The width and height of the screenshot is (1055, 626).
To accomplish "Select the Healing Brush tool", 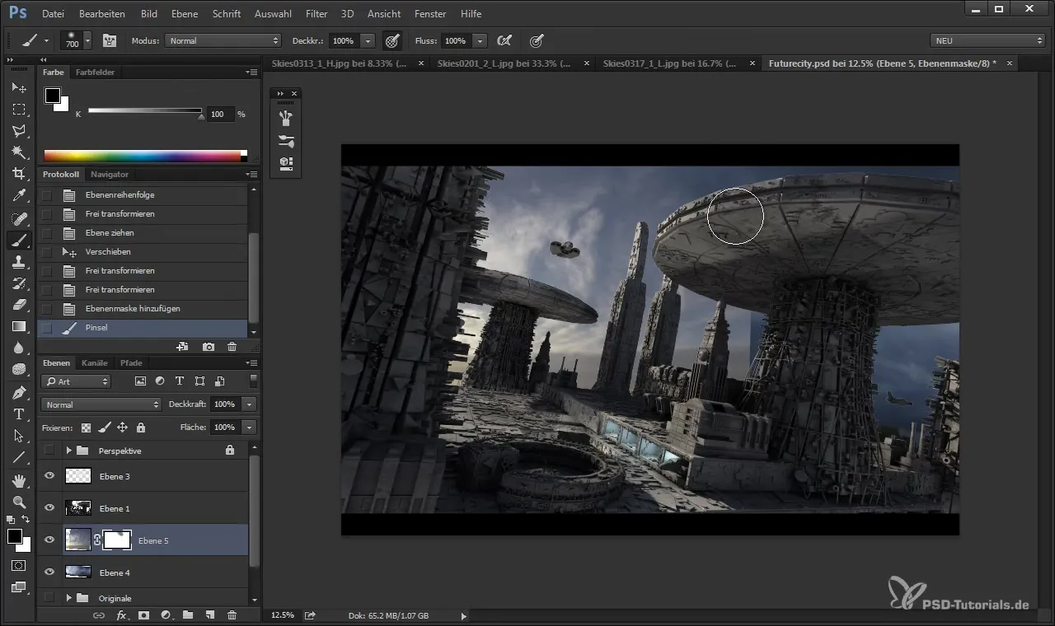I will [19, 218].
